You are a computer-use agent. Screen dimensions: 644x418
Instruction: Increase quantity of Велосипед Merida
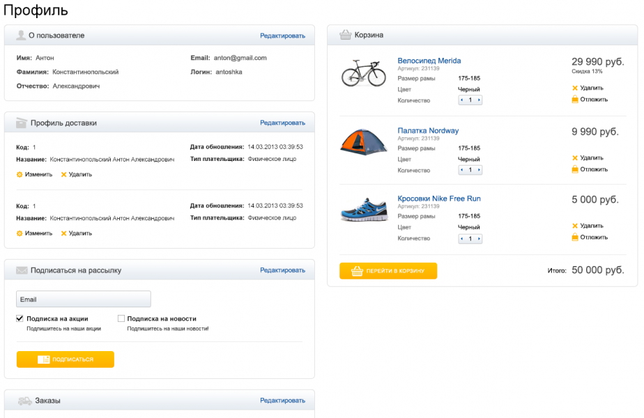coord(479,100)
